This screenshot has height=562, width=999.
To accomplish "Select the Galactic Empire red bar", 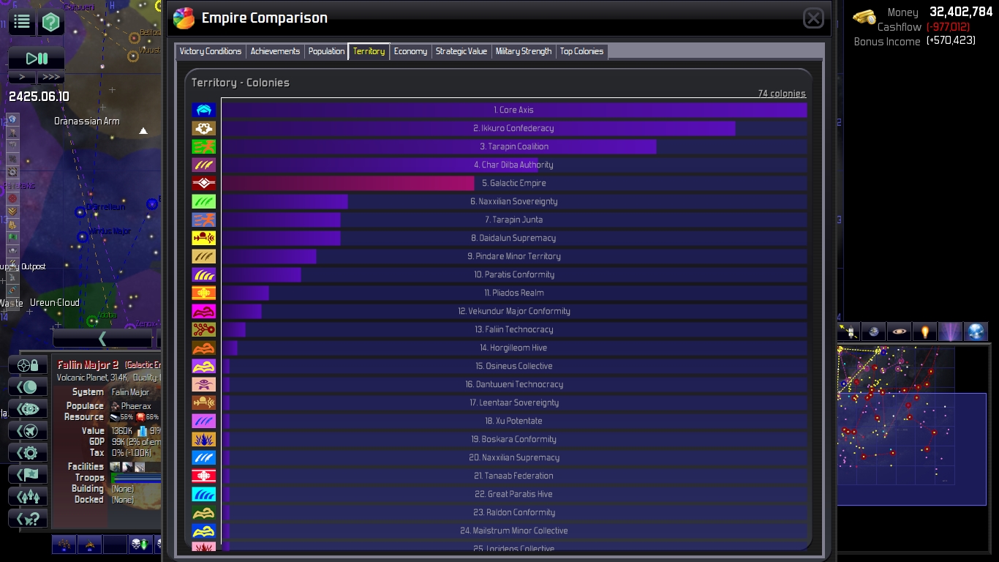I will tap(348, 183).
